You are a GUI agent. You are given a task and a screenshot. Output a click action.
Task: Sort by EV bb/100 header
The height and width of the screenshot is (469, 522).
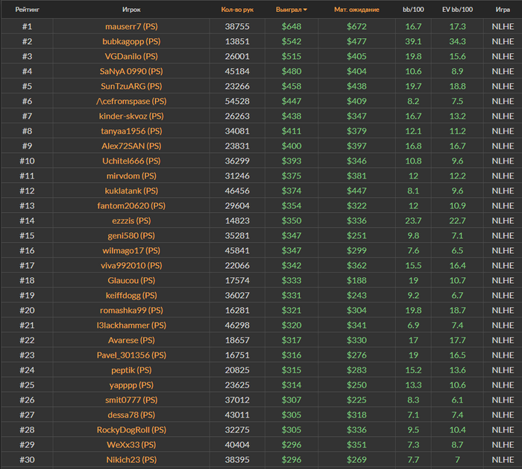point(458,10)
